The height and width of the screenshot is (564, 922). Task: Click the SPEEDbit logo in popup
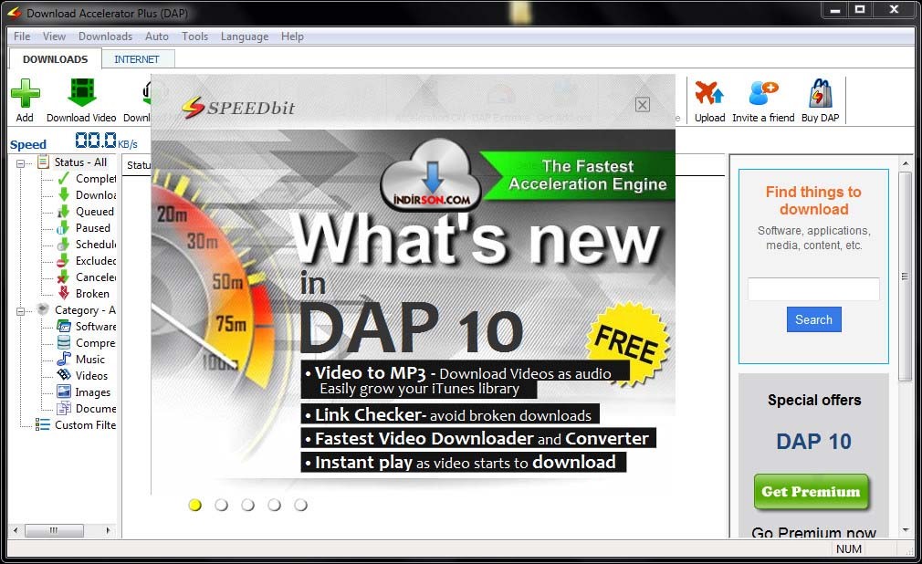point(238,108)
